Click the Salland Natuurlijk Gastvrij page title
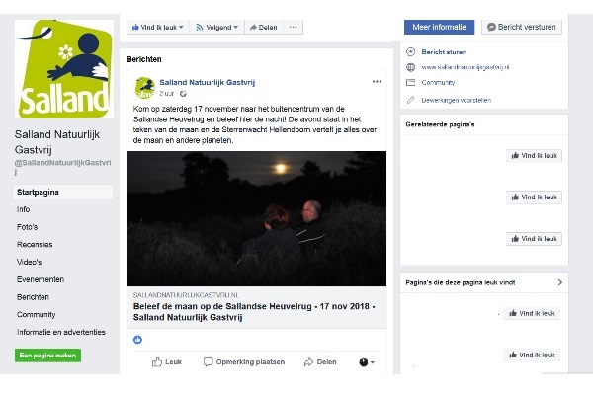 [x=57, y=142]
